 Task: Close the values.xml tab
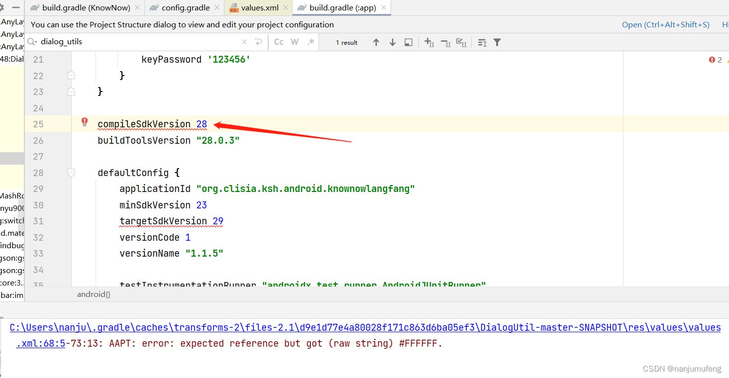click(x=286, y=7)
